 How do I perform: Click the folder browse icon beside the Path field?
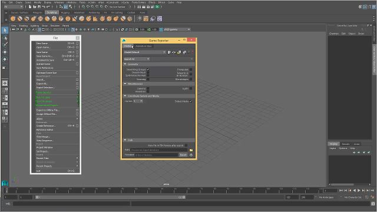pos(191,150)
